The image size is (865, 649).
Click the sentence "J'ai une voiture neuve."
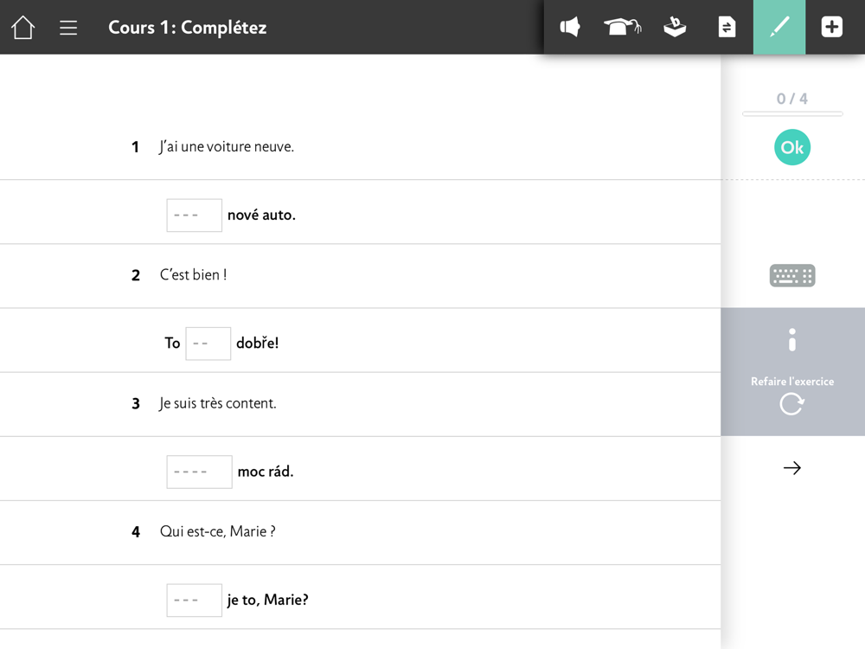pos(227,147)
